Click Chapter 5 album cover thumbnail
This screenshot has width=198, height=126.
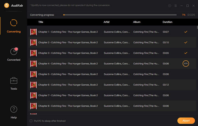33,74
